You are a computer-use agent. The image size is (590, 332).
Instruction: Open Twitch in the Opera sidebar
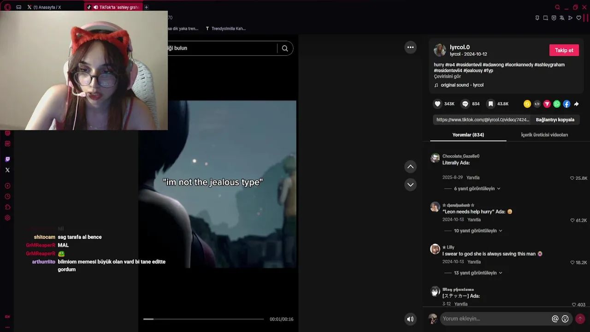[x=7, y=159]
